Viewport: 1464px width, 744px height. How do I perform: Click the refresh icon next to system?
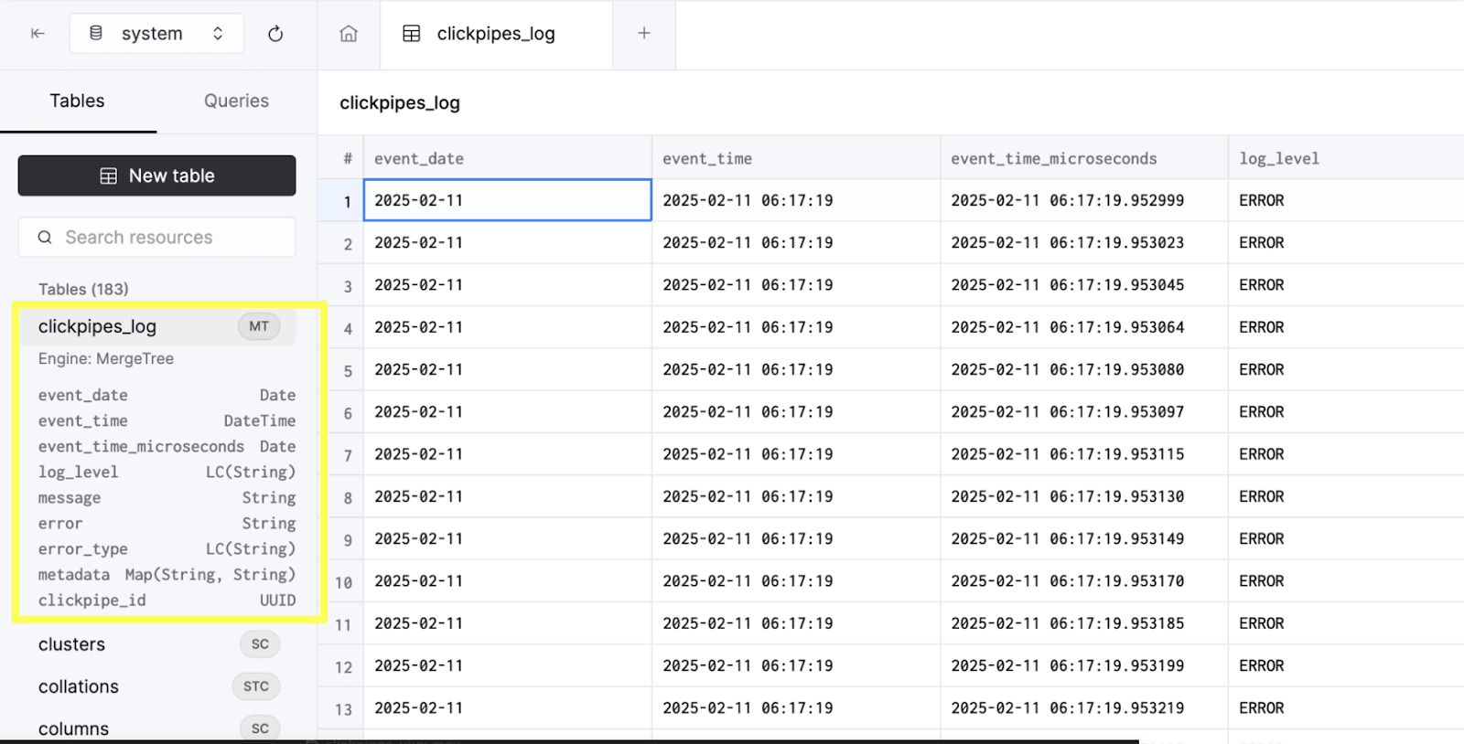point(275,34)
